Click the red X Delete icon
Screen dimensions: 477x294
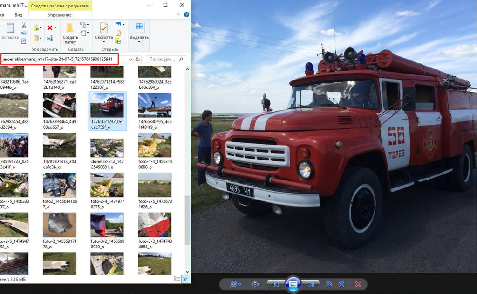point(50,28)
